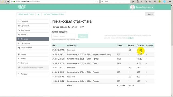
Task: Click the green download extension icon
Action: pyautogui.click(x=159, y=2)
